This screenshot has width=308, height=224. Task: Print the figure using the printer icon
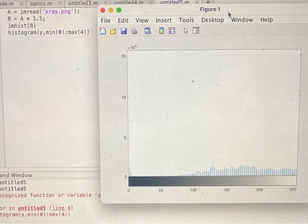pyautogui.click(x=134, y=31)
